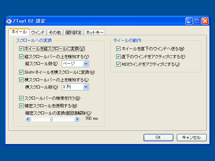Open the 縦スクロール数 dropdown showing ページ
The height and width of the screenshot is (161, 215).
75,64
